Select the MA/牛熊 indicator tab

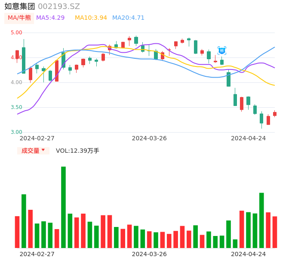(x=19, y=18)
